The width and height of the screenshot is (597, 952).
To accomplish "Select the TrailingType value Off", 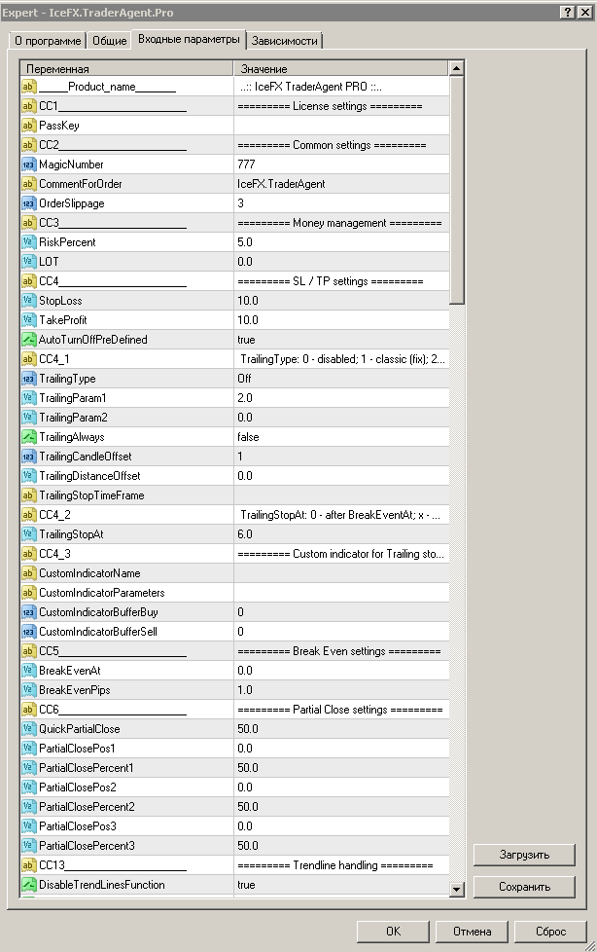I will point(244,379).
